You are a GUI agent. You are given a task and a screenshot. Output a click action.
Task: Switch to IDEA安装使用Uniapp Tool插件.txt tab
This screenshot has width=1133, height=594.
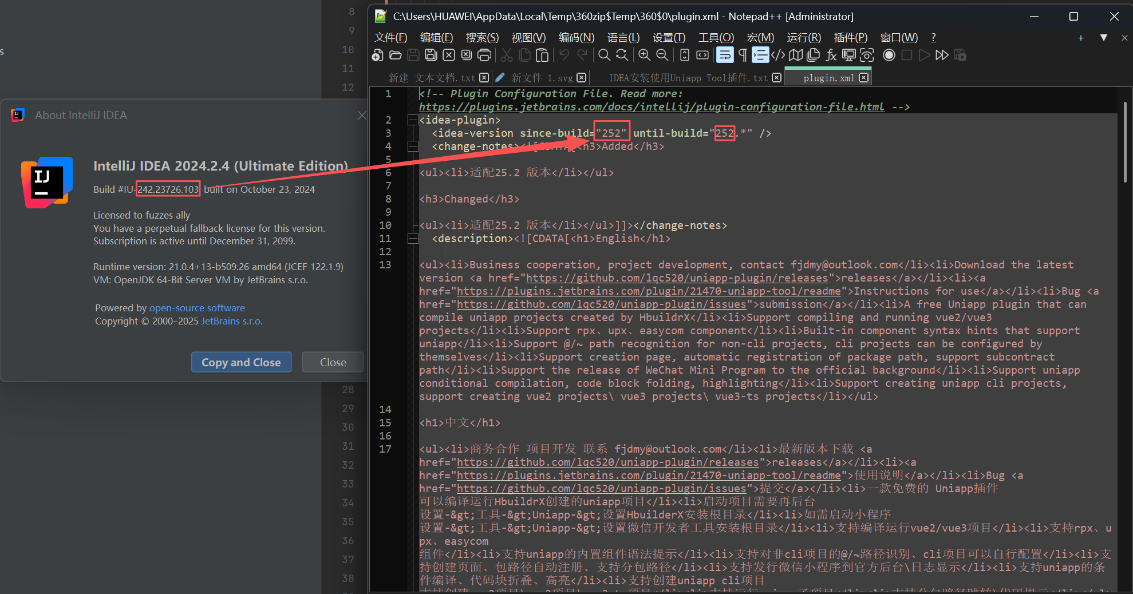pyautogui.click(x=688, y=78)
